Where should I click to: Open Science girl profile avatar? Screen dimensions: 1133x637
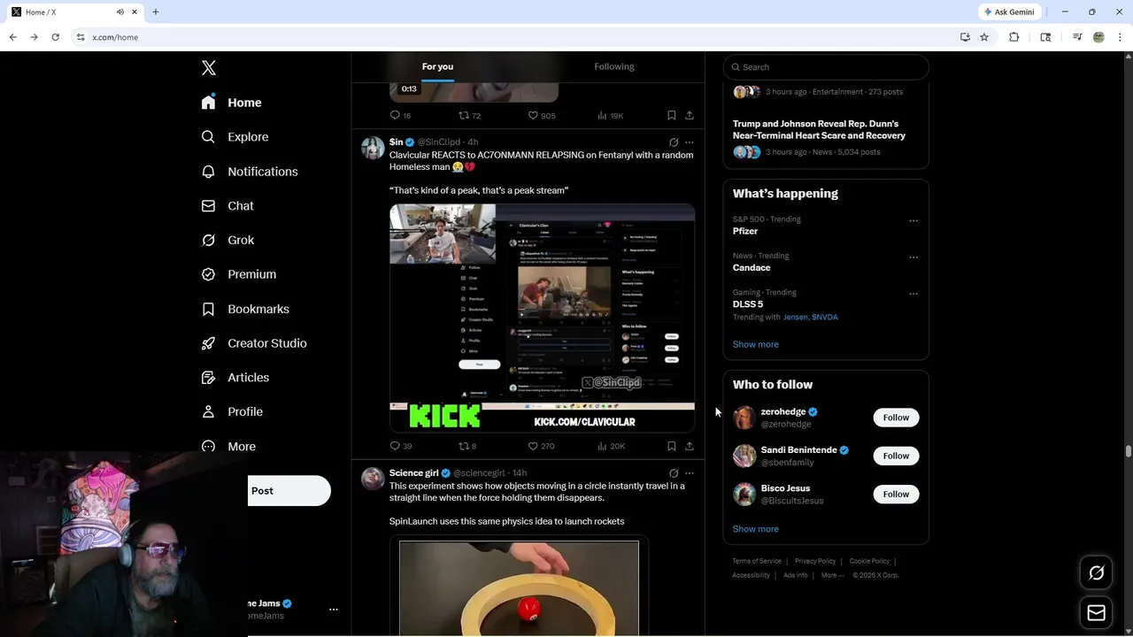(373, 479)
